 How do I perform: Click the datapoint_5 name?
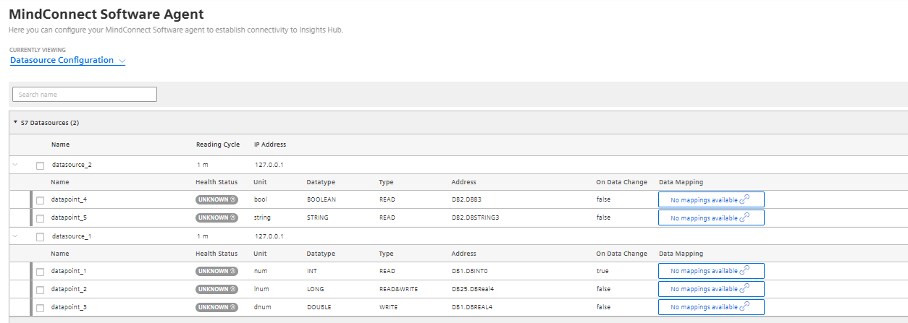coord(69,218)
